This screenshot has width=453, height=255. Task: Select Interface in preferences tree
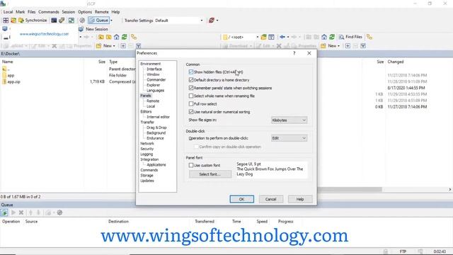tap(154, 69)
